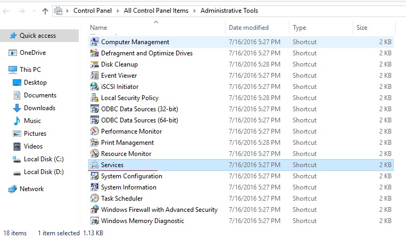Screen dimensions: 406x239
Task: Select the Task Scheduler name text
Action: click(122, 199)
